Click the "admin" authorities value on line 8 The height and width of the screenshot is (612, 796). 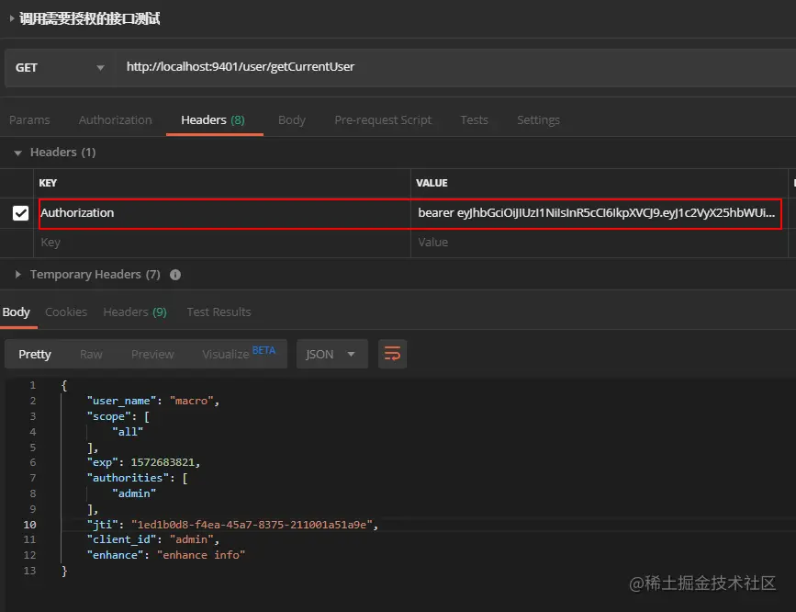point(134,493)
